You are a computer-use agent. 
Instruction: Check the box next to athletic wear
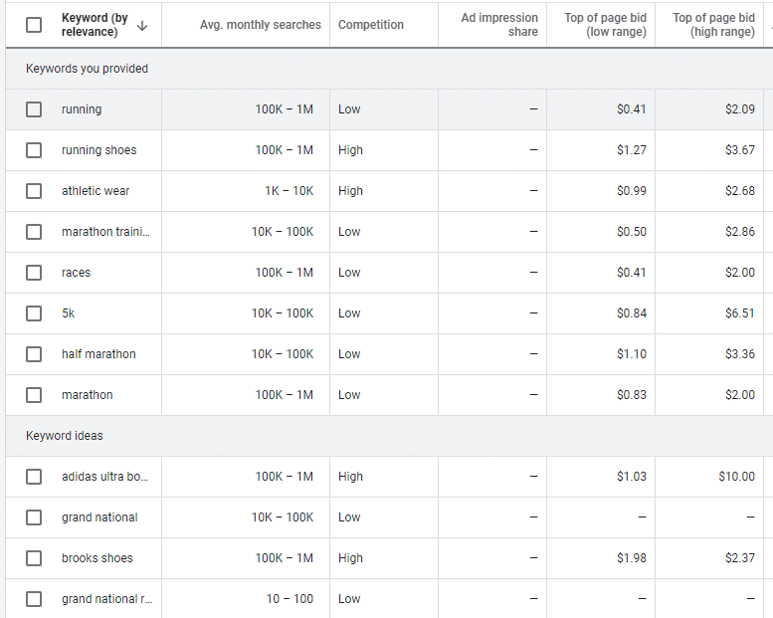tap(34, 191)
